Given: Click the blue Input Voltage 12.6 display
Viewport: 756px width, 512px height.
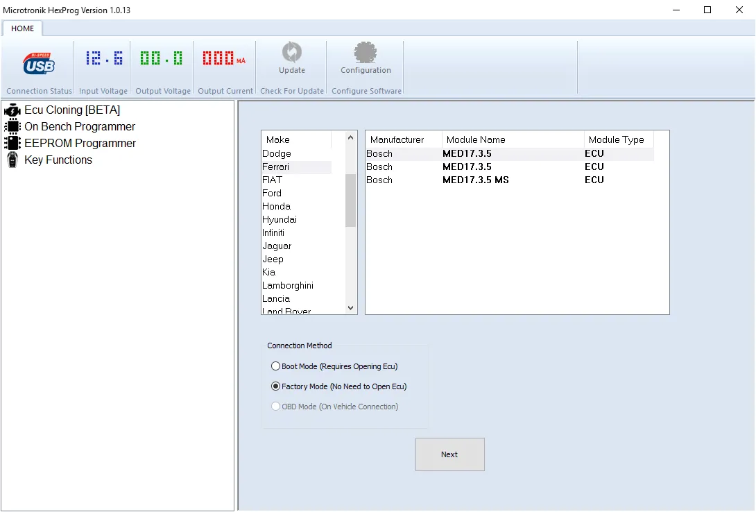Looking at the screenshot, I should click(104, 58).
